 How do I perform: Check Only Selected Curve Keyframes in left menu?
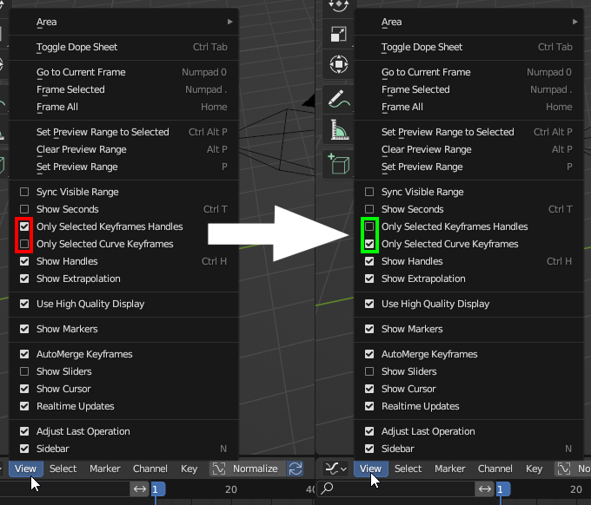click(x=24, y=244)
